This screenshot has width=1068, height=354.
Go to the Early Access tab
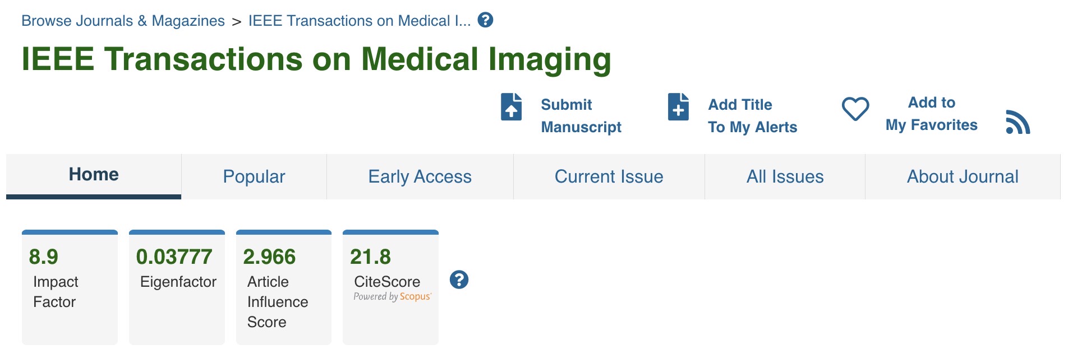click(420, 177)
